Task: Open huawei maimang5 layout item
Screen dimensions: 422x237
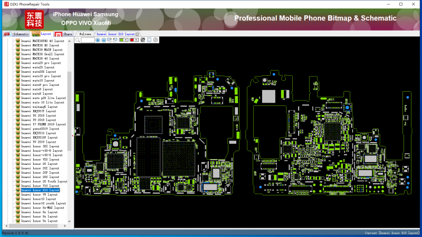Action: tap(39, 107)
